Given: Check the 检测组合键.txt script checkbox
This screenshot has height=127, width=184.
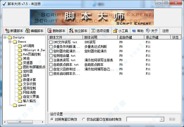Looking at the screenshot, I should 51,56.
